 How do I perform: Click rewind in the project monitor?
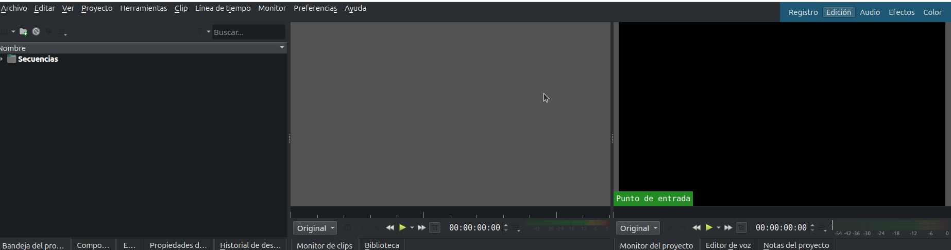(x=697, y=228)
